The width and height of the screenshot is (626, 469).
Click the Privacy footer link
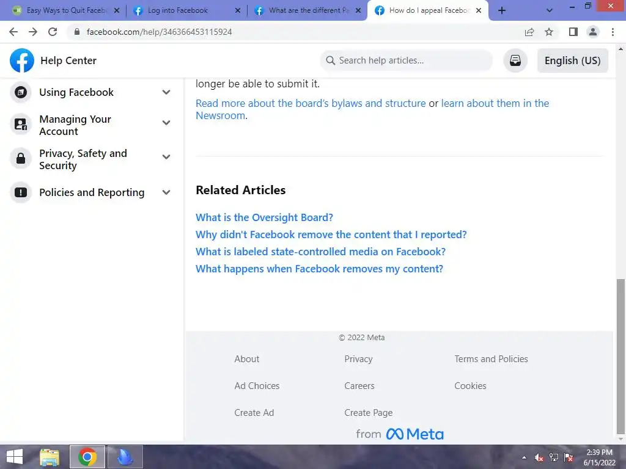(358, 359)
